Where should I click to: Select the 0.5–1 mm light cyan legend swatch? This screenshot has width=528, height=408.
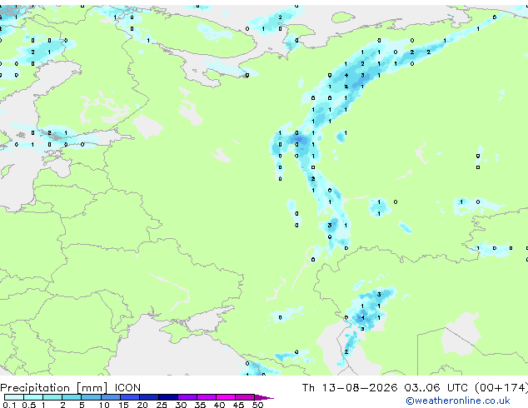[x=33, y=397]
